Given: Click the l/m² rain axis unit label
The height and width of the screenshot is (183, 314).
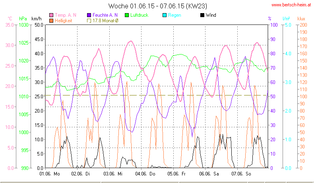Looking at the screenshot, I should 286,19.
